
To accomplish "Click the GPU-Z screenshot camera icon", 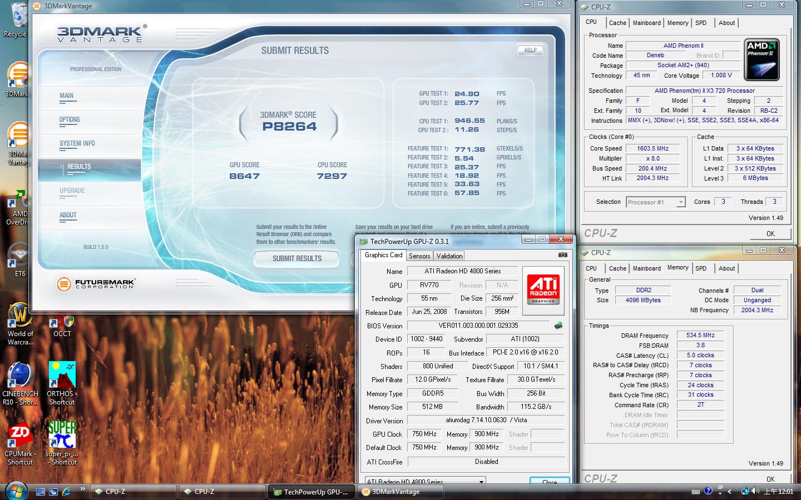I will [x=562, y=255].
